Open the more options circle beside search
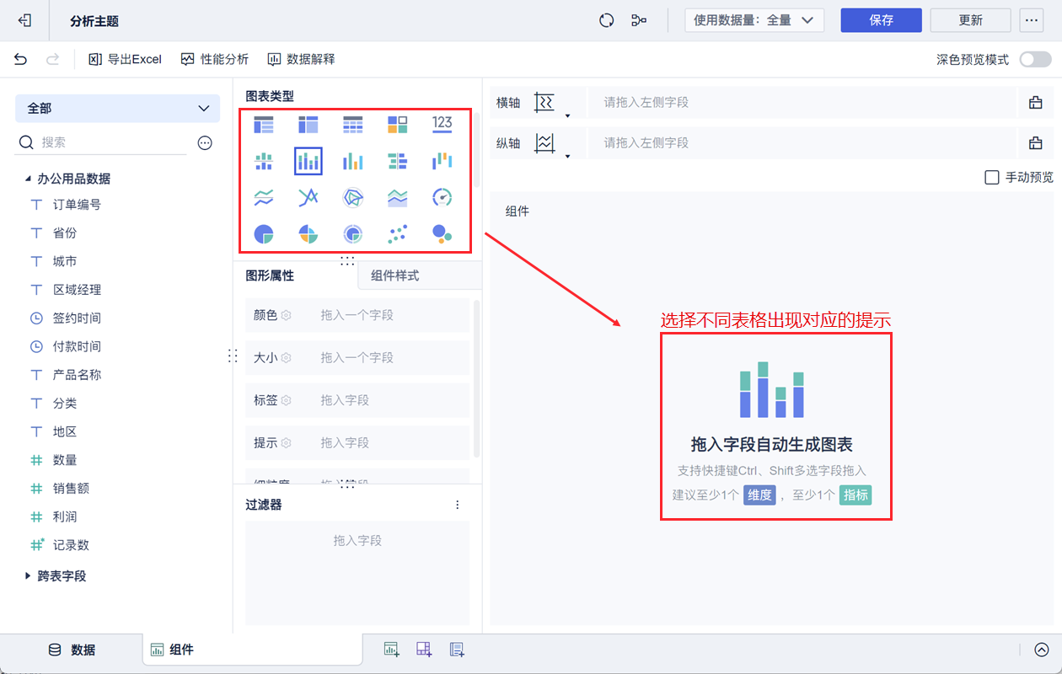 (205, 143)
